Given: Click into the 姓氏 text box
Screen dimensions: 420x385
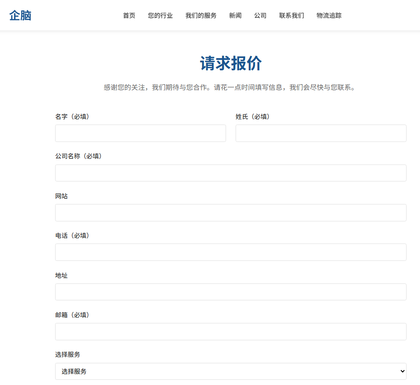Looking at the screenshot, I should click(321, 133).
